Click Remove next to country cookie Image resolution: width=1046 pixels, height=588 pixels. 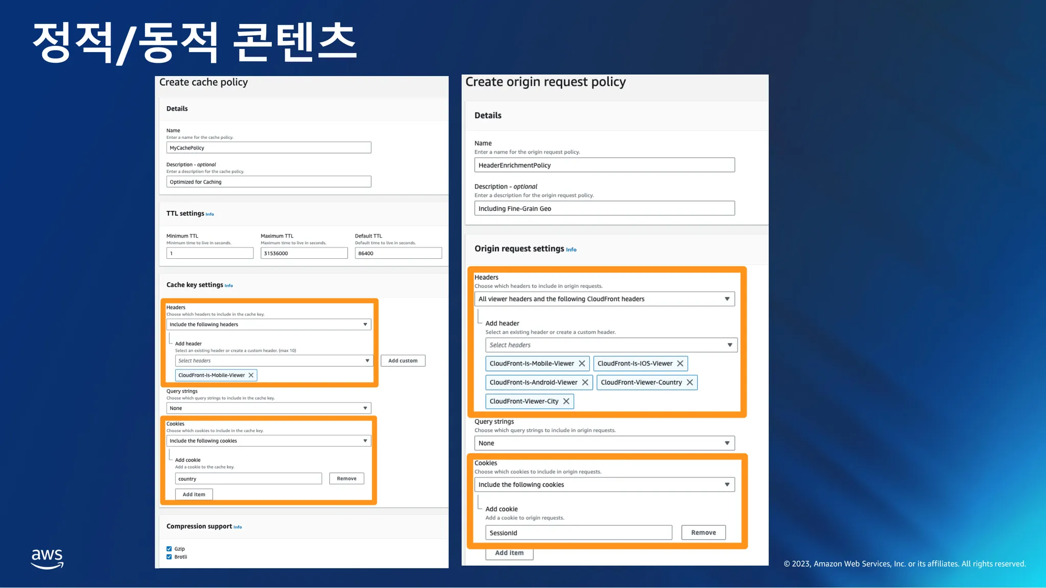coord(346,478)
